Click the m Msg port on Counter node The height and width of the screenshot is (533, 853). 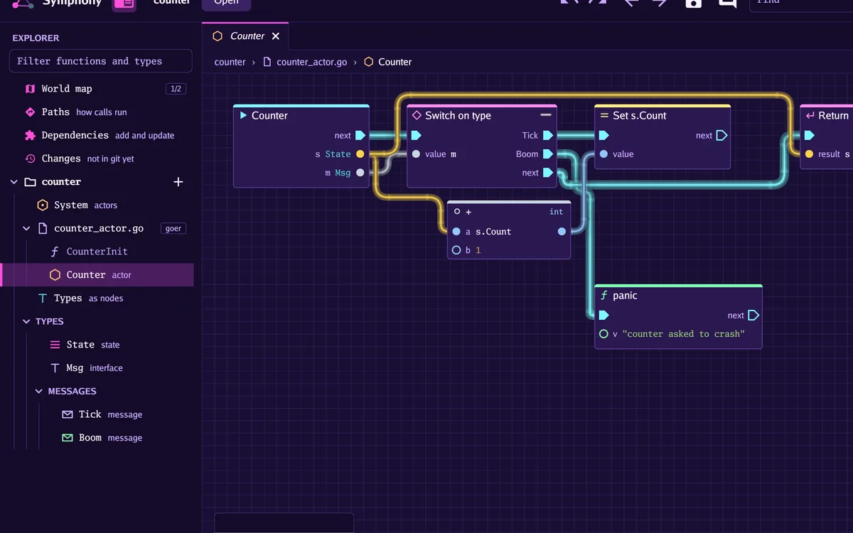coord(360,173)
